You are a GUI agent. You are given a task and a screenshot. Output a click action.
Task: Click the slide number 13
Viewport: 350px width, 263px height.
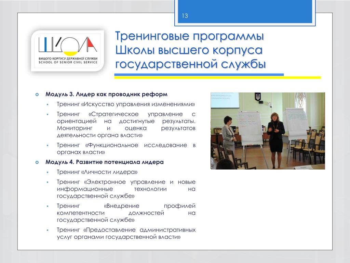[x=185, y=16]
